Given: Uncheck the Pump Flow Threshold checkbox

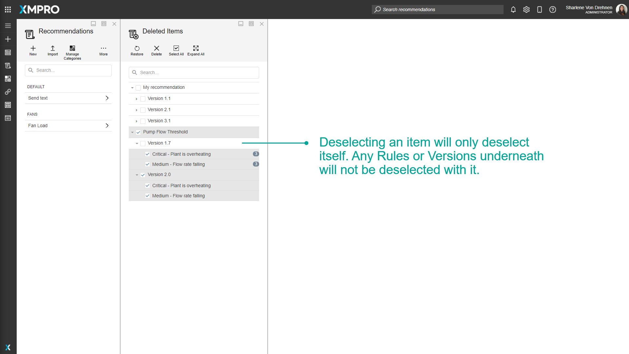Looking at the screenshot, I should tap(138, 132).
